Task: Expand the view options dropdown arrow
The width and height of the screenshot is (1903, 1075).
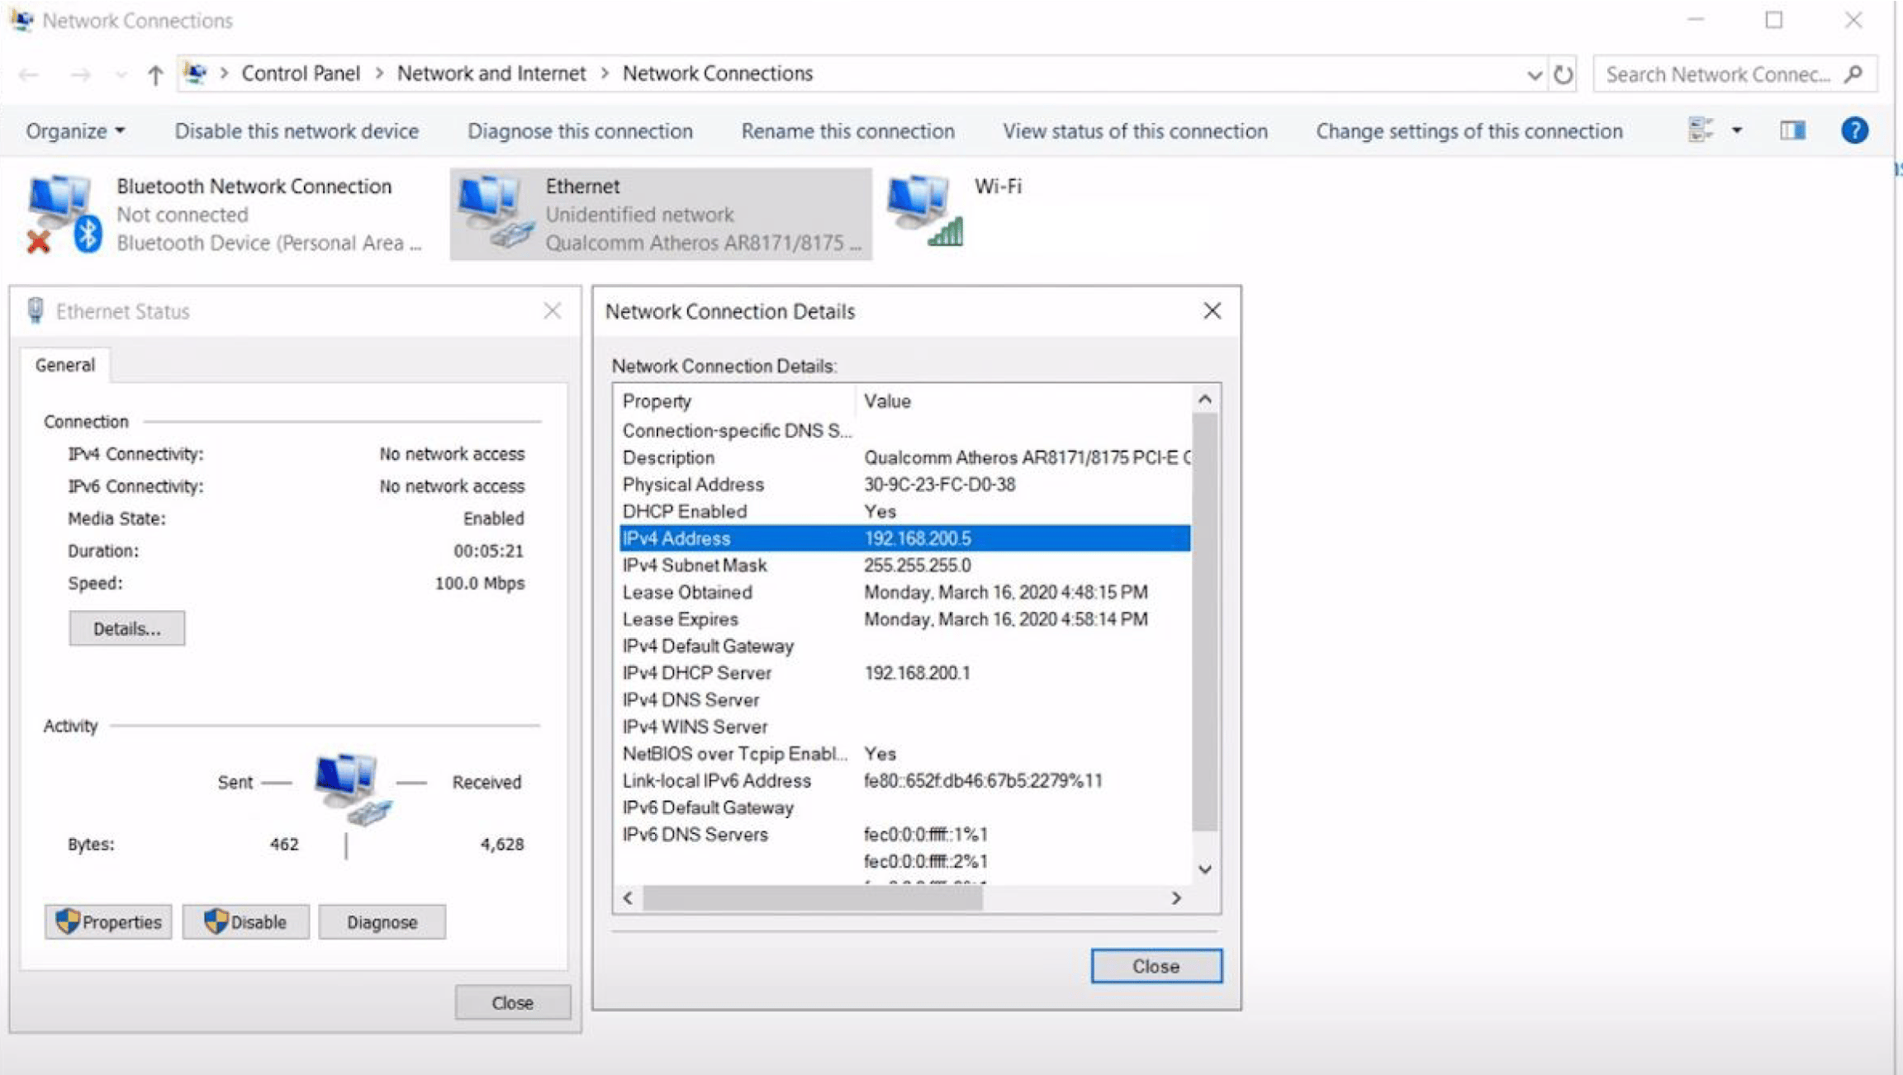Action: 1737,130
